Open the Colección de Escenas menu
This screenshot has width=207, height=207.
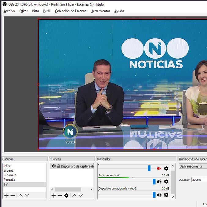71,11
